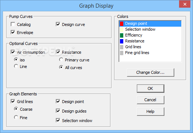Toggle the Design curve checkbox

click(x=58, y=24)
